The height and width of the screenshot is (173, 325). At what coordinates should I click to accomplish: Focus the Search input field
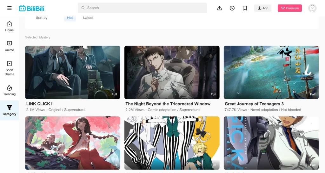(142, 8)
